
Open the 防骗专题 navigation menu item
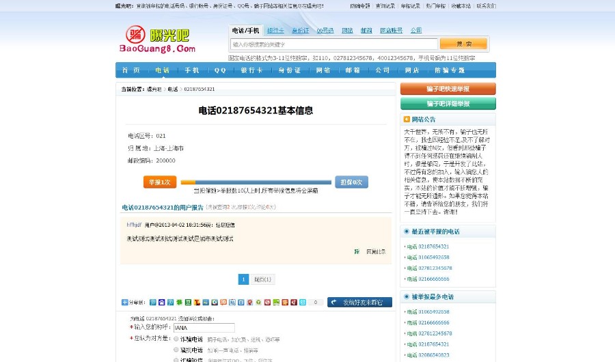pos(450,70)
